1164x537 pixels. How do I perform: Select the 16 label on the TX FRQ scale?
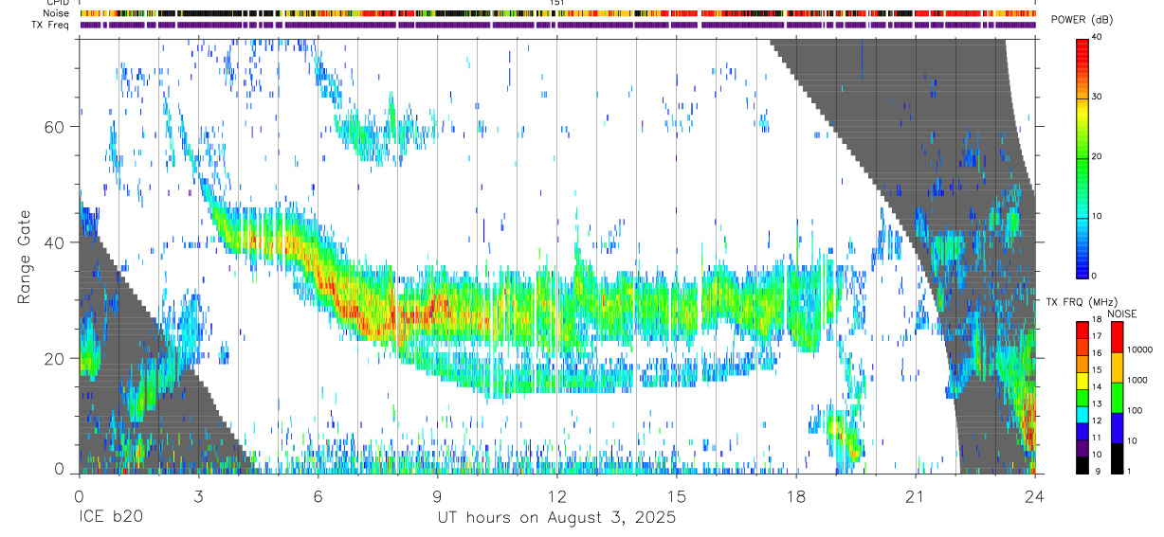[1097, 353]
